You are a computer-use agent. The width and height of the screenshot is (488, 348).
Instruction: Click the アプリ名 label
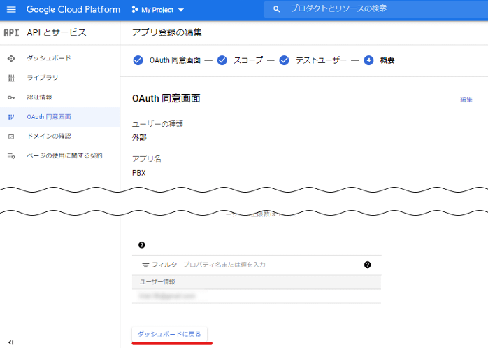click(147, 159)
